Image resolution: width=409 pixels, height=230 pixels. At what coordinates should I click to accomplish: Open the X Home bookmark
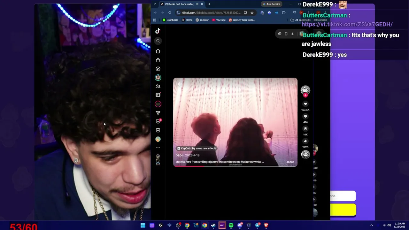pos(187,20)
